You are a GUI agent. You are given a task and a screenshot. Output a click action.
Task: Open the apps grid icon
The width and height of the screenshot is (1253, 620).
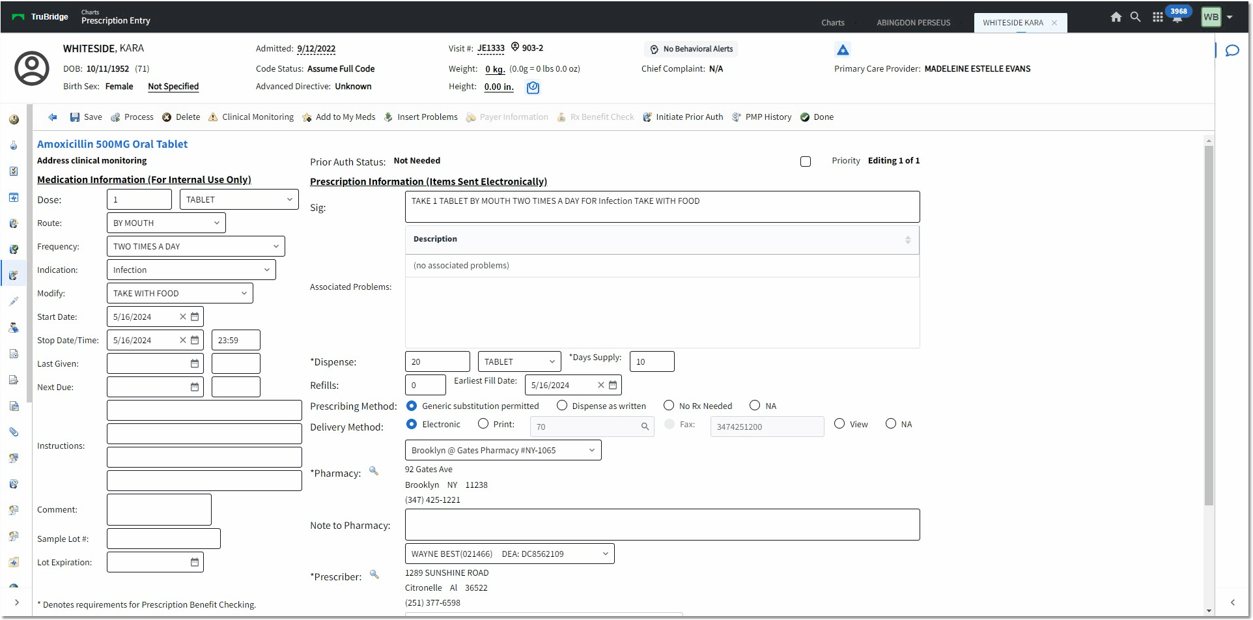[1157, 17]
